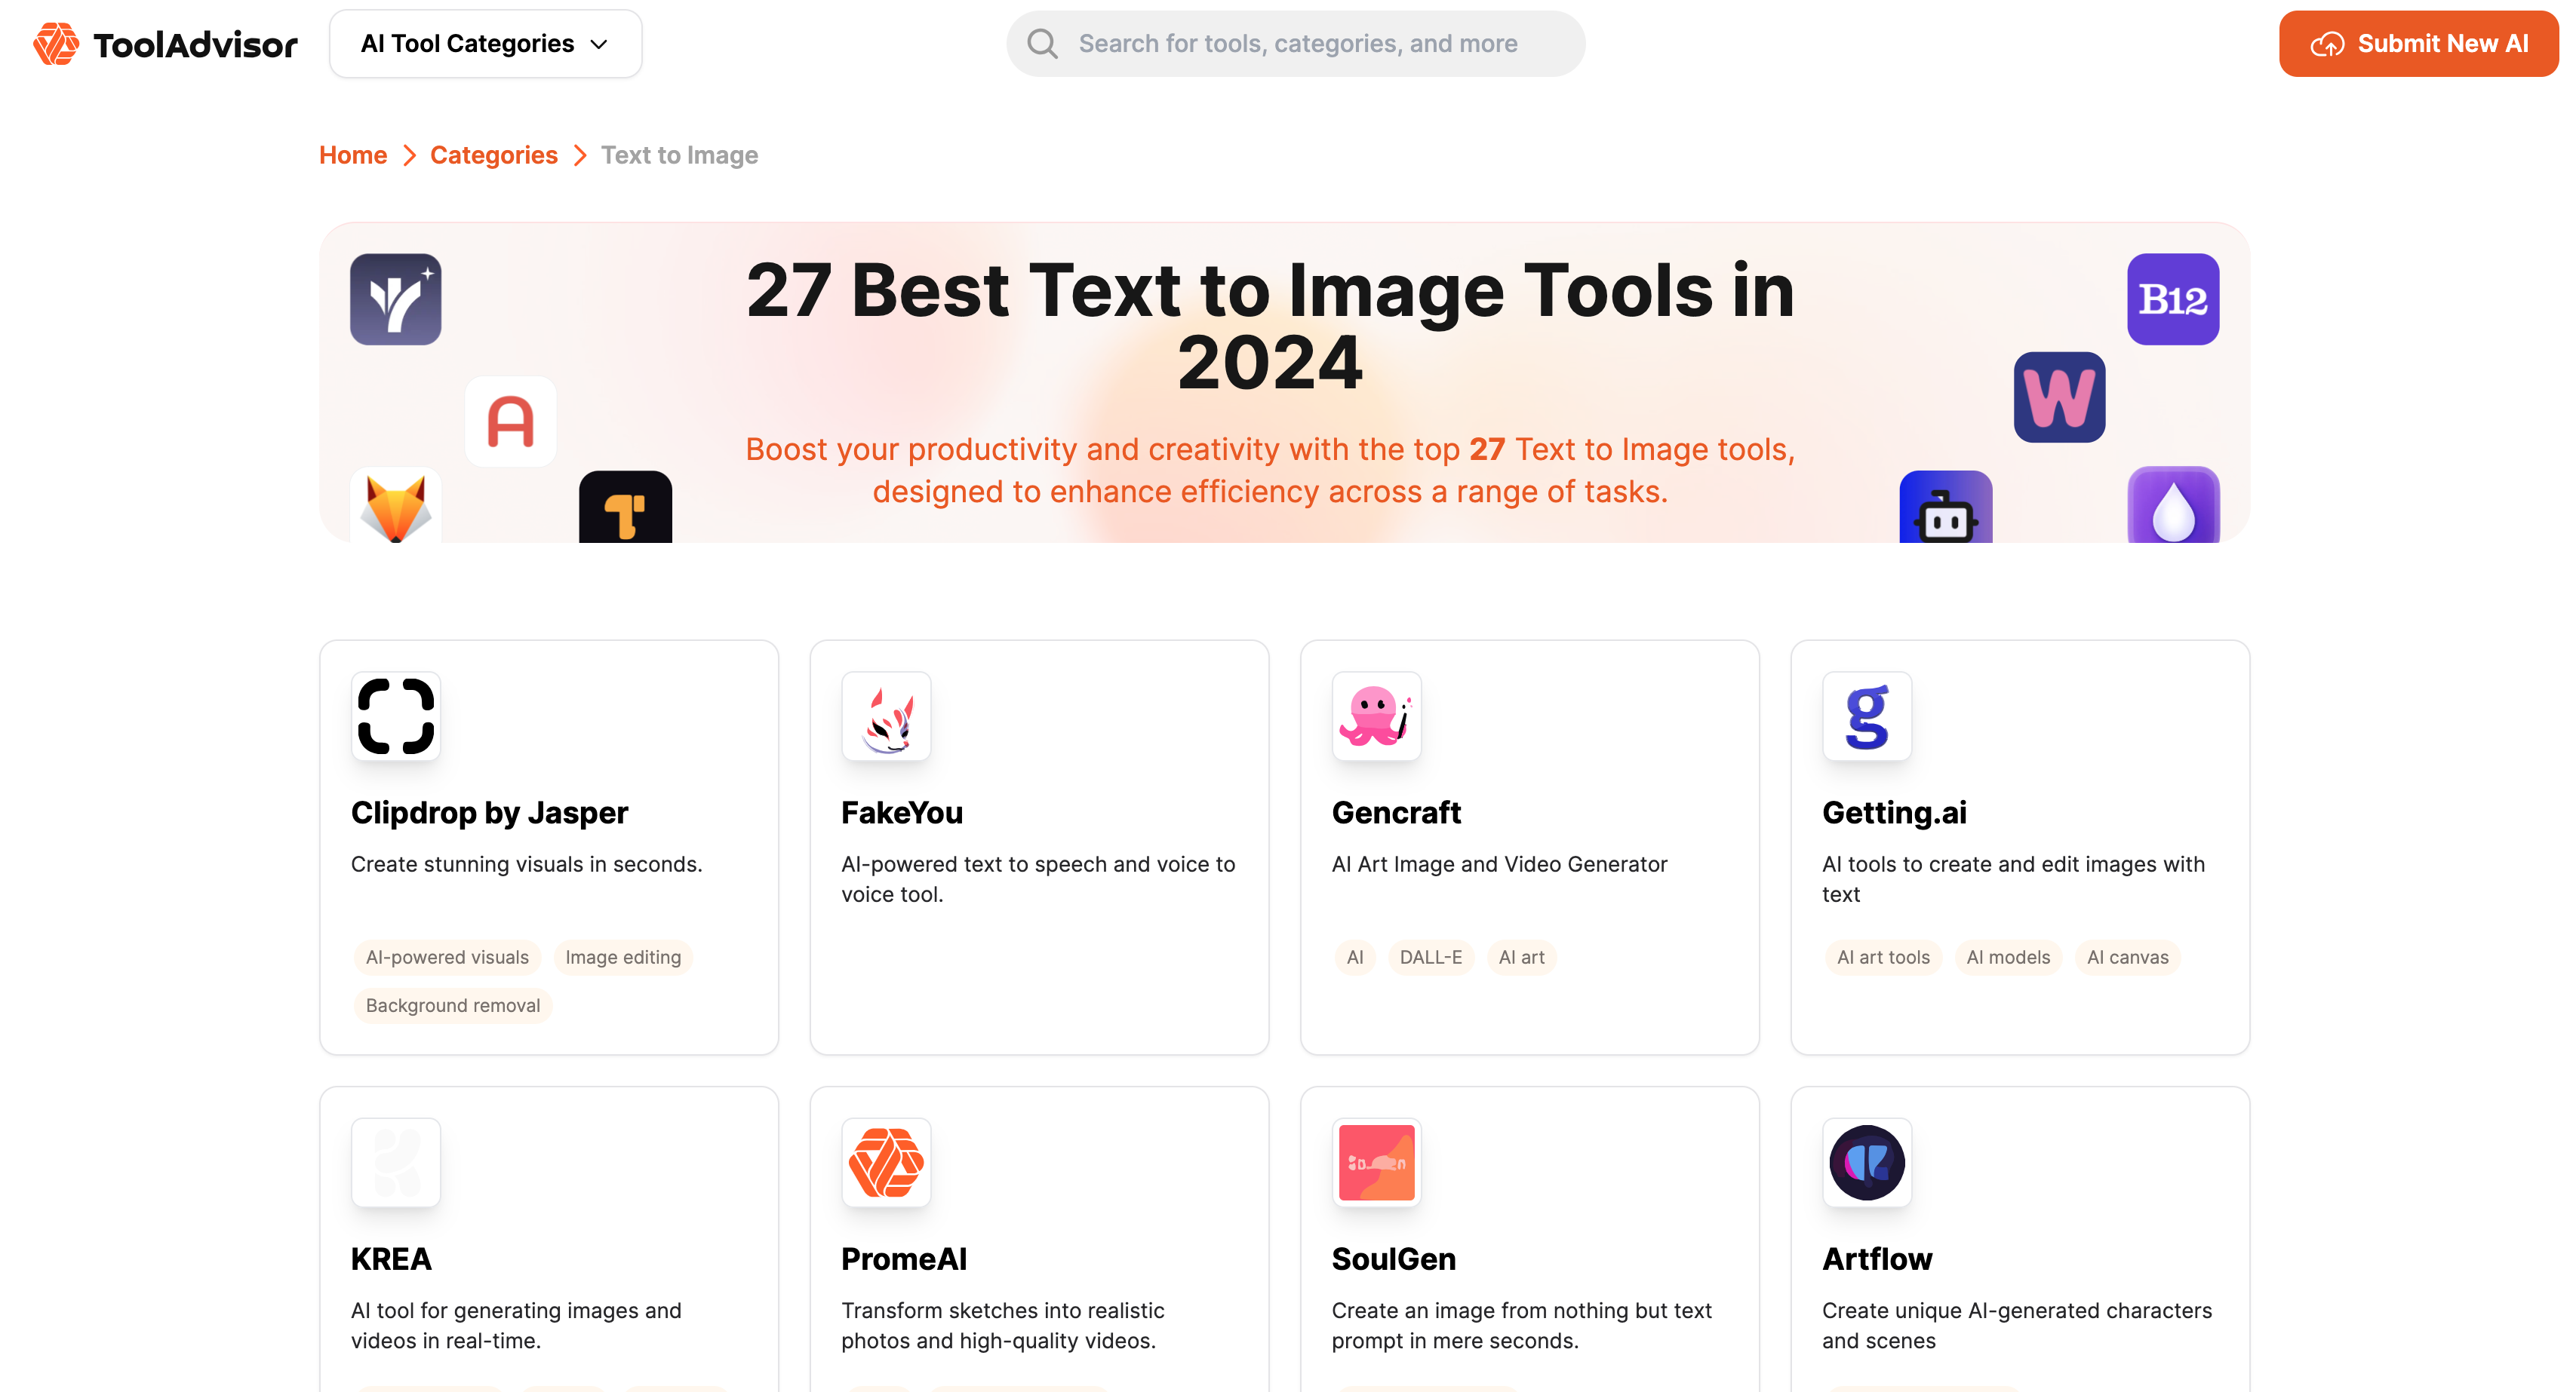This screenshot has width=2576, height=1392.
Task: Open the Artflow round dark icon
Action: [1866, 1162]
